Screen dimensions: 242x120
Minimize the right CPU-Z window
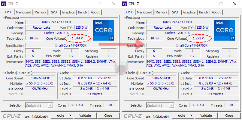pyautogui.click(x=207, y=4)
